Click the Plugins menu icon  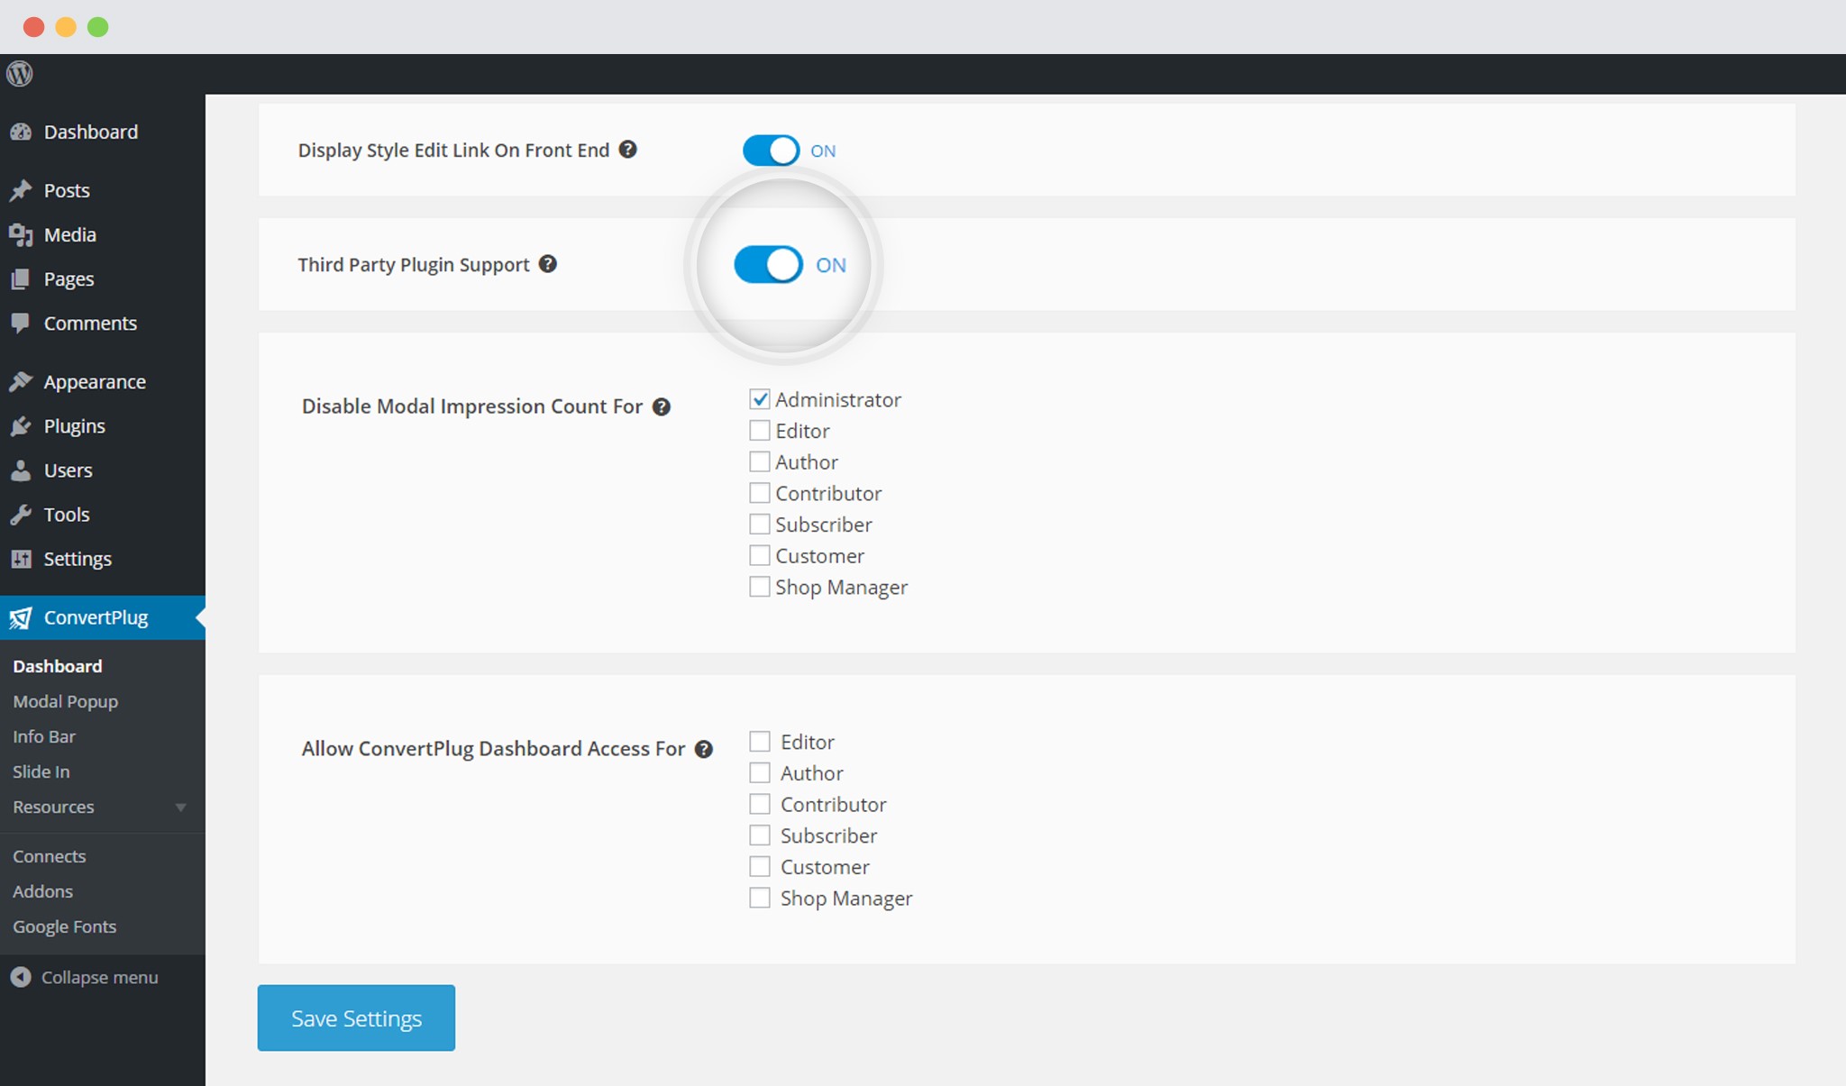point(23,425)
